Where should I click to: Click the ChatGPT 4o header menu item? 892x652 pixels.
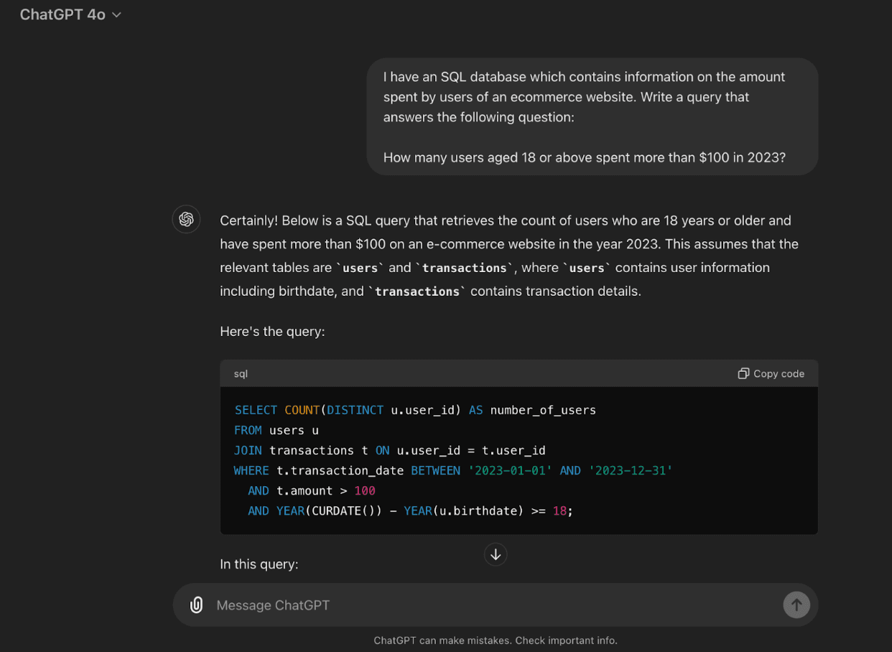tap(70, 14)
